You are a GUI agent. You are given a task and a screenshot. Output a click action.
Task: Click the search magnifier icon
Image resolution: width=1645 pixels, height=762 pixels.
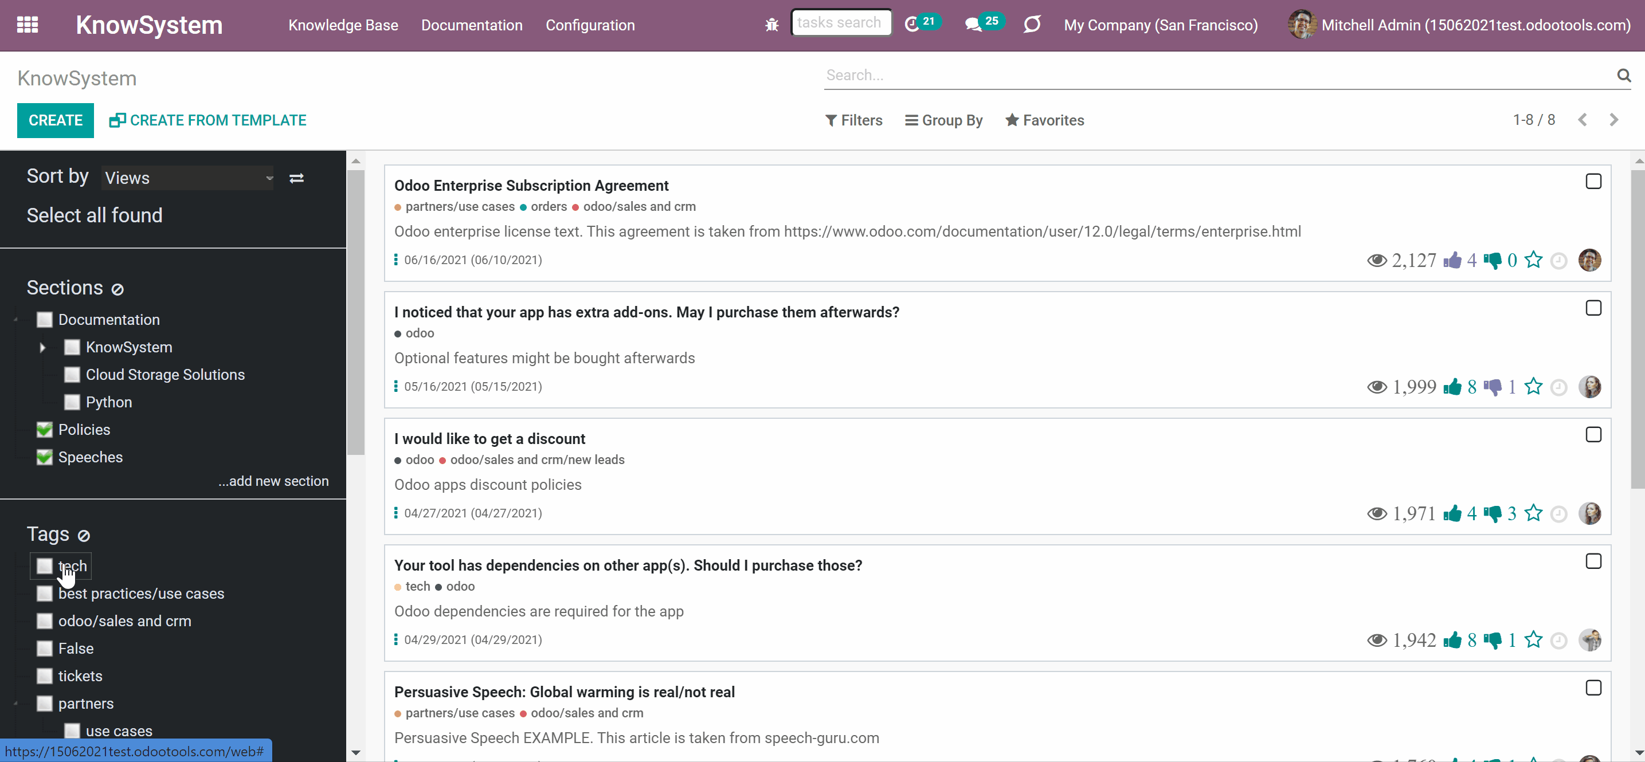point(1624,75)
